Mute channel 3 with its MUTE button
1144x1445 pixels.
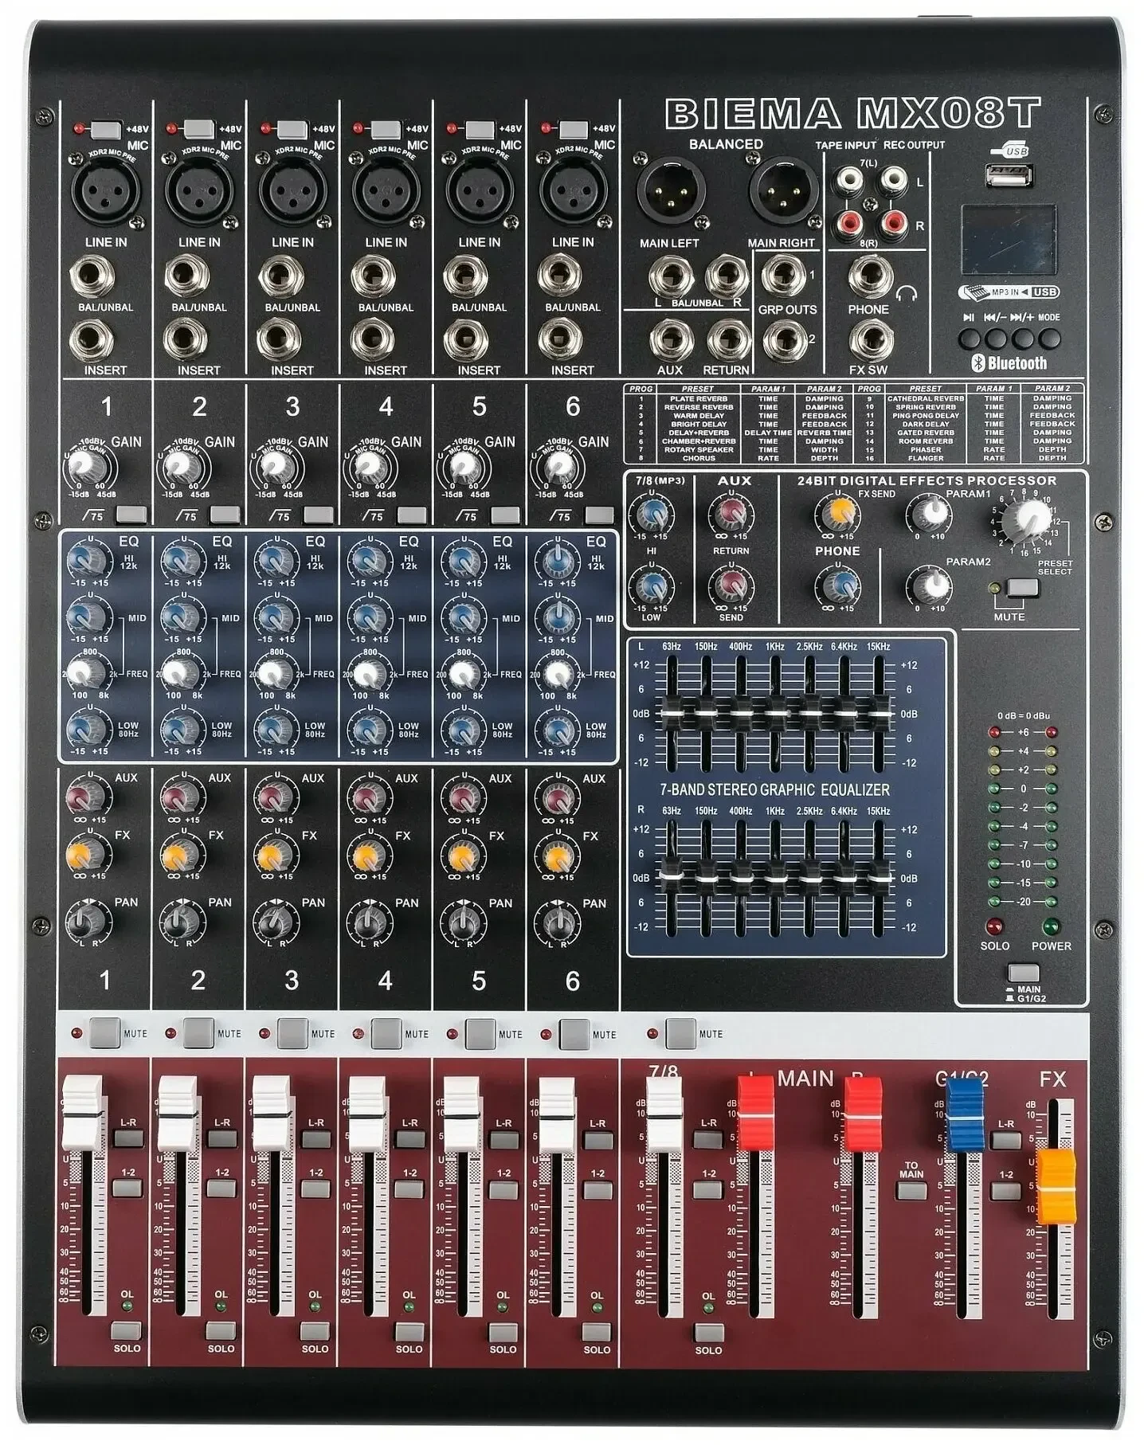coord(292,1033)
